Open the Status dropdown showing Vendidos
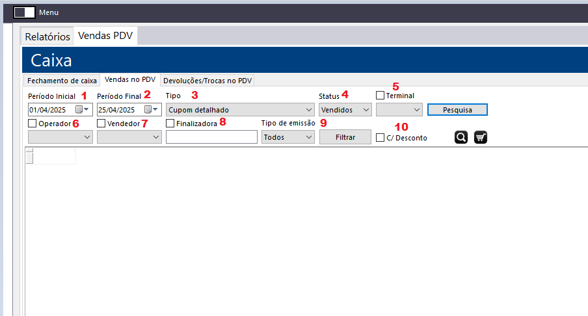This screenshot has width=588, height=316. pyautogui.click(x=345, y=110)
